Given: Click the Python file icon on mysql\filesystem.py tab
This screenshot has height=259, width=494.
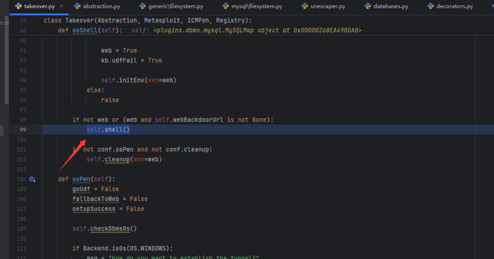Looking at the screenshot, I should pyautogui.click(x=226, y=6).
